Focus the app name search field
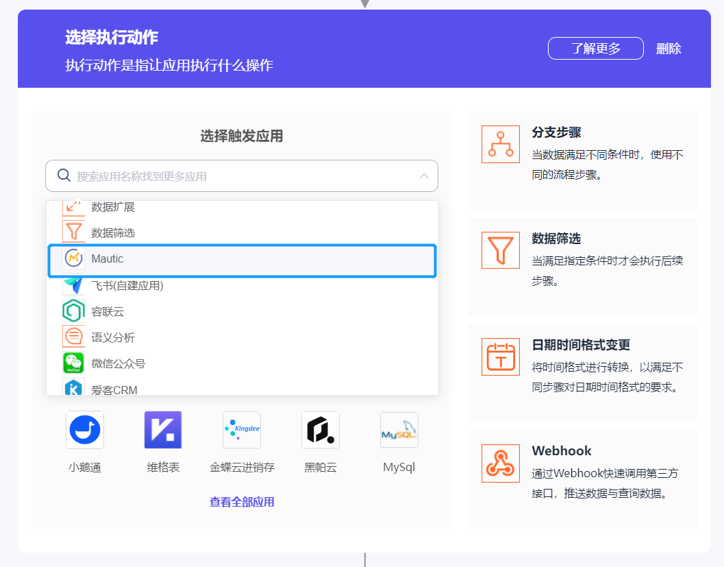 click(x=242, y=176)
